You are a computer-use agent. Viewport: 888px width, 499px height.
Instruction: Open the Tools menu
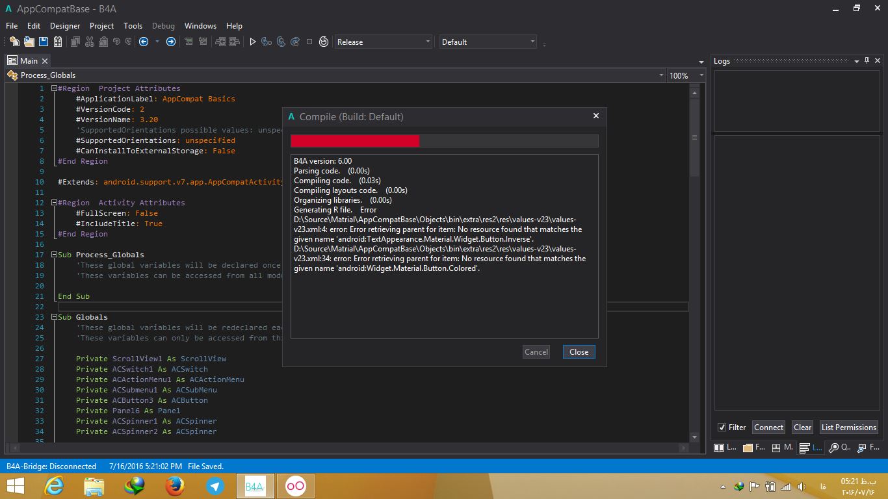coord(133,26)
